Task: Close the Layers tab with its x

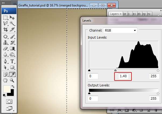Action: coord(120,14)
